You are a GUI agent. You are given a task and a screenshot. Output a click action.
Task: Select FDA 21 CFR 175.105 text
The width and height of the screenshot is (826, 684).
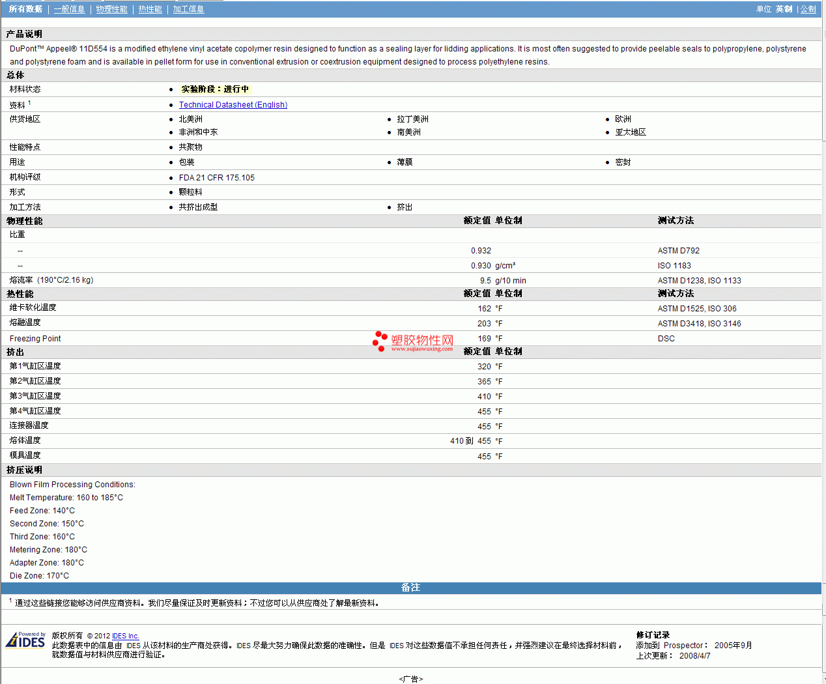[x=217, y=177]
